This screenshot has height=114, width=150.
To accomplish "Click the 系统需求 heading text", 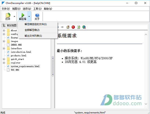I will [x=67, y=36].
